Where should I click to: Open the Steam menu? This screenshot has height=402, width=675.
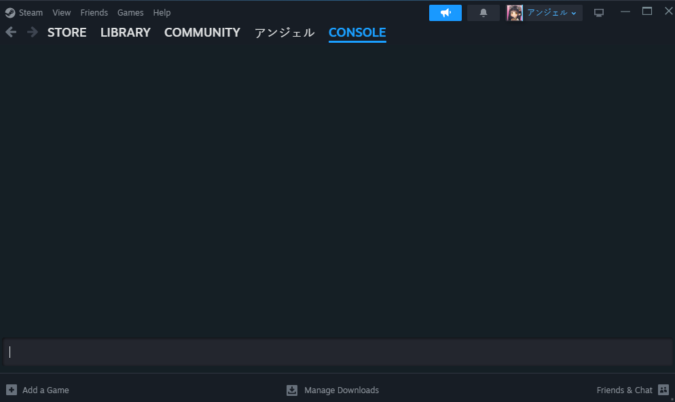(x=31, y=13)
